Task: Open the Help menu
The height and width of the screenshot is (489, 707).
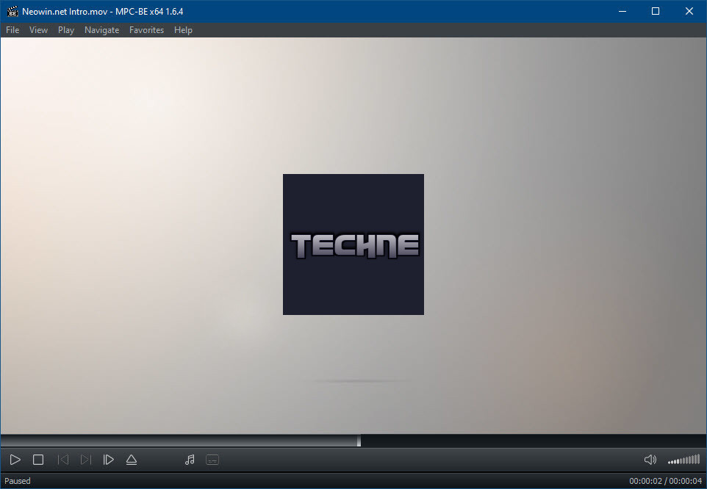Action: point(183,29)
